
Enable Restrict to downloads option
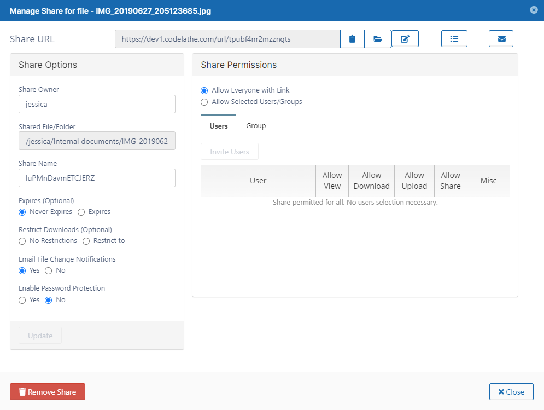point(86,241)
